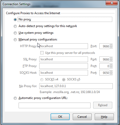Viewport: 120px width, 125px height.
Task: Confirm settings with the OK button
Action: click(x=60, y=117)
